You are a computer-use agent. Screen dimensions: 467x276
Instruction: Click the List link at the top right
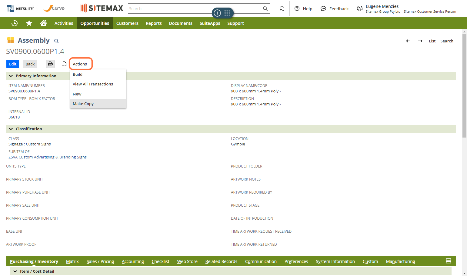pos(432,41)
